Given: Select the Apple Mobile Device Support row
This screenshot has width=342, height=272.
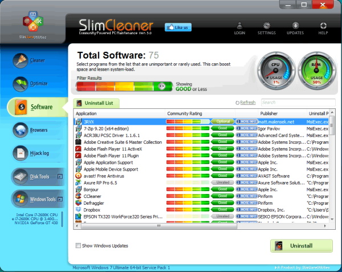Looking at the screenshot, I should 202,169.
